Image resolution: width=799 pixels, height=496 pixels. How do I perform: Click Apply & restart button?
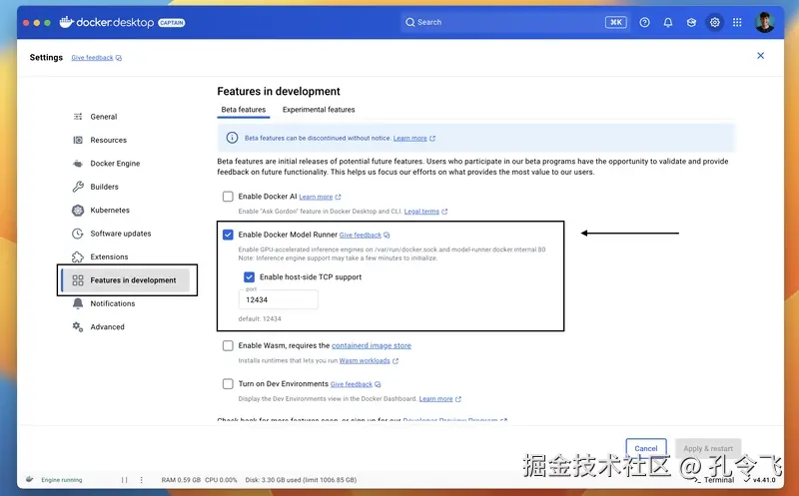point(708,448)
